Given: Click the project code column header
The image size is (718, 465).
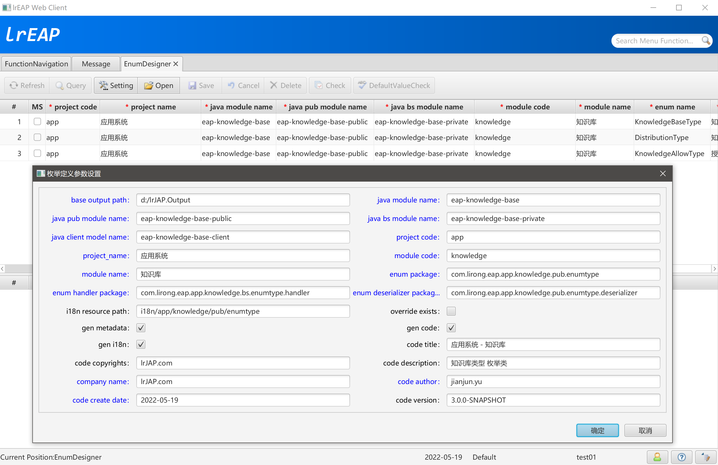Looking at the screenshot, I should tap(73, 107).
